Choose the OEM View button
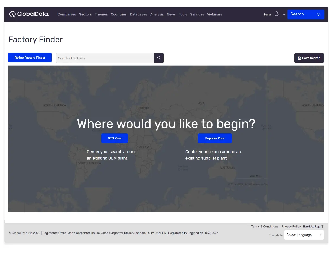The image size is (332, 253). tap(115, 138)
